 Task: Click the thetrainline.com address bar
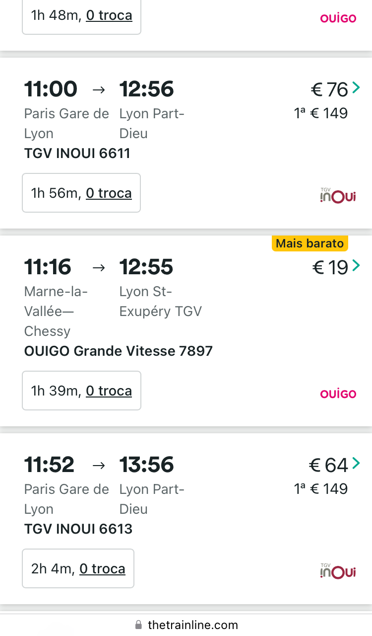click(192, 625)
